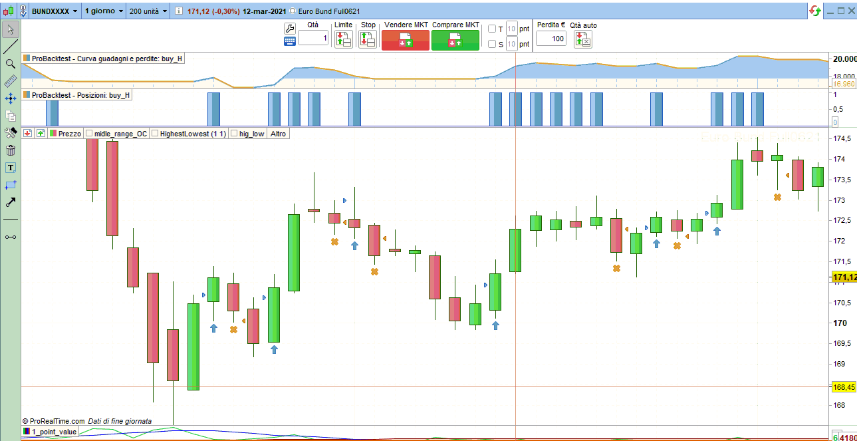This screenshot has height=443, width=857.
Task: Open the instrument info icon
Action: pos(179,11)
